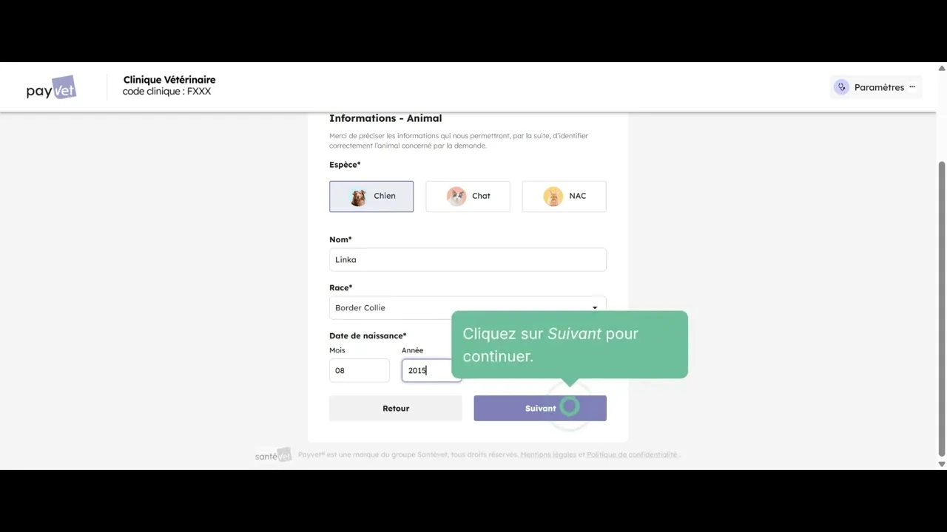Follow the Politique de confidentialité link
This screenshot has height=532, width=947.
pyautogui.click(x=631, y=455)
